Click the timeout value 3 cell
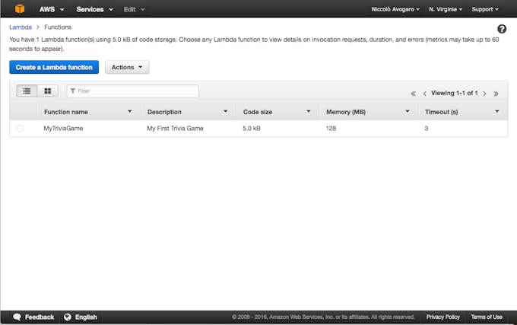The image size is (517, 325). point(427,129)
